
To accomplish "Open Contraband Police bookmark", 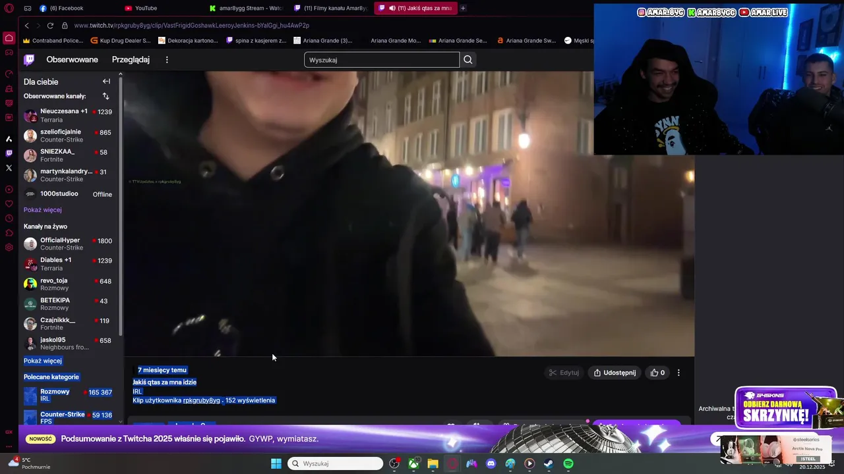I will (53, 41).
